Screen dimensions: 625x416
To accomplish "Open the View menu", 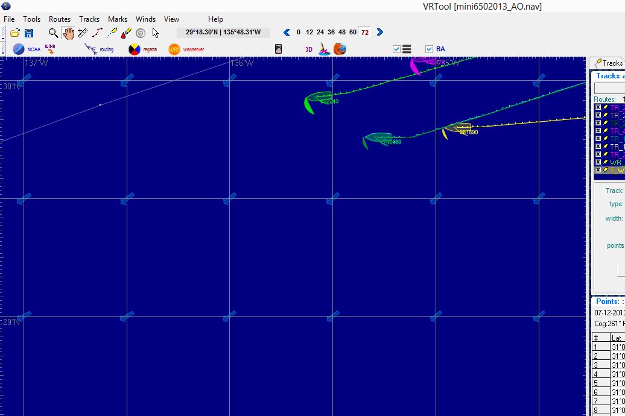I will point(171,19).
